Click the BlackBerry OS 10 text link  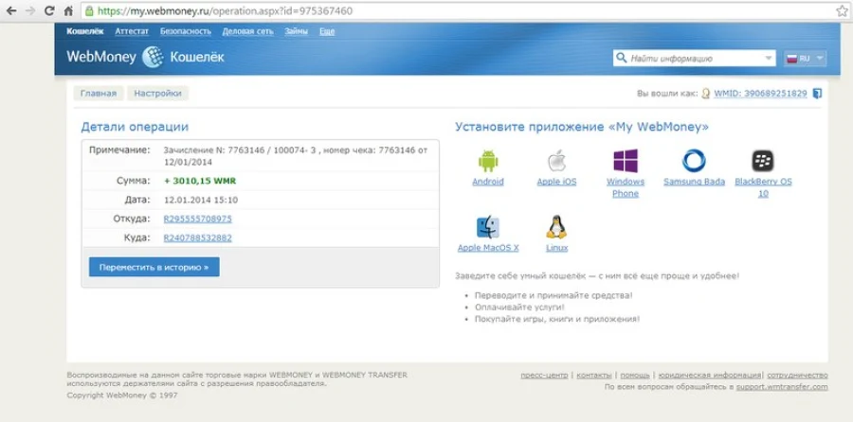coord(763,188)
